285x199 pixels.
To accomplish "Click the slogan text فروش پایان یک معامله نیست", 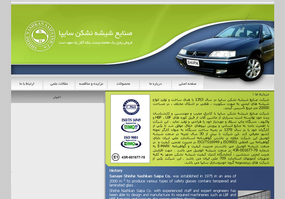I will (95, 43).
